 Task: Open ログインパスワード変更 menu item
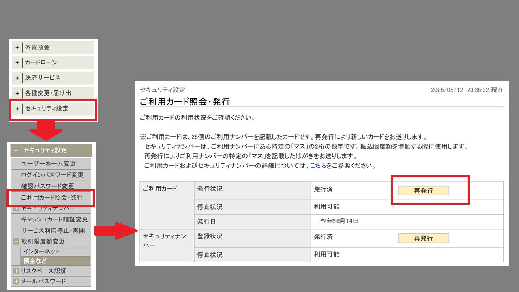51,175
